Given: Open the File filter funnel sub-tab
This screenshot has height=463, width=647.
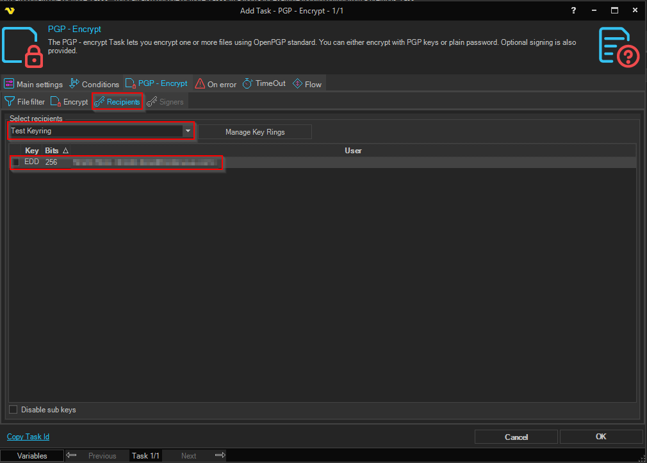Looking at the screenshot, I should (24, 102).
